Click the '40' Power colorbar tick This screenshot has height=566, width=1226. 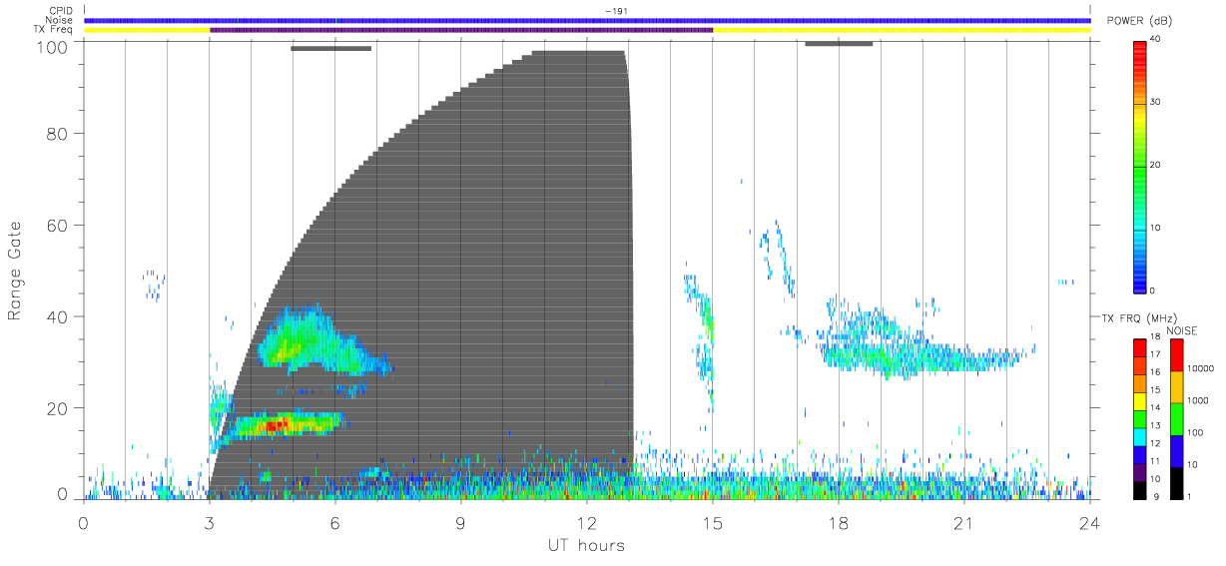tap(1155, 40)
